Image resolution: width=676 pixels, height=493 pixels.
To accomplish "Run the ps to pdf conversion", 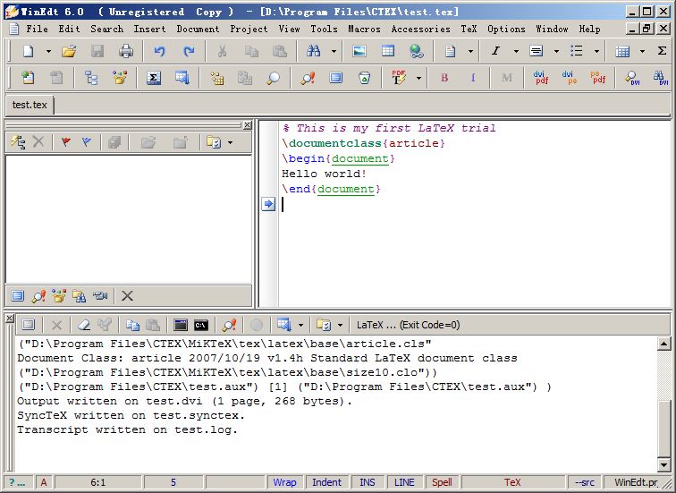I will (598, 78).
